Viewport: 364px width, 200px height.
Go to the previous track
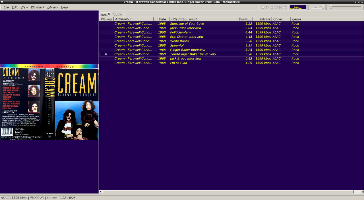[276, 7]
